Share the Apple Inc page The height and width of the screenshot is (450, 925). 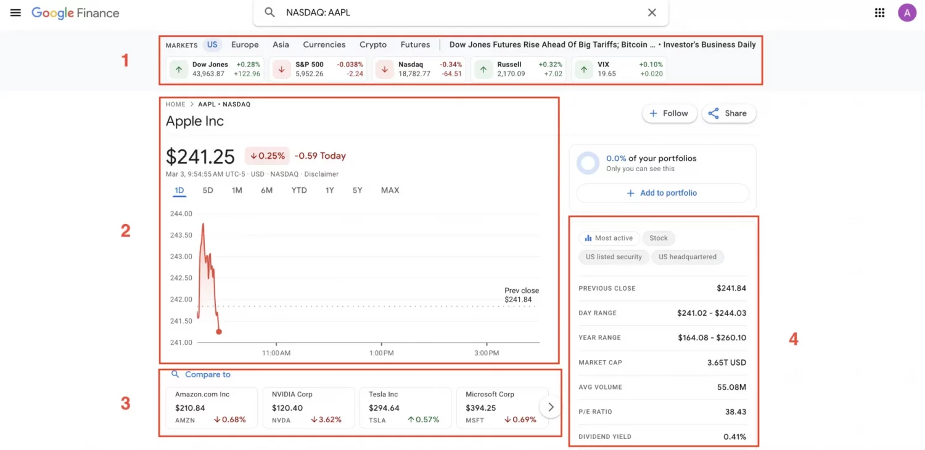pos(728,113)
